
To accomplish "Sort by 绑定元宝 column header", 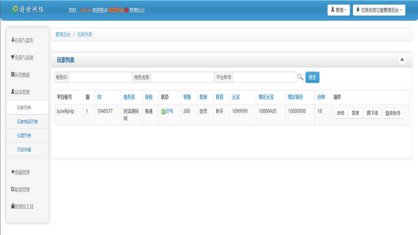I will tap(266, 97).
